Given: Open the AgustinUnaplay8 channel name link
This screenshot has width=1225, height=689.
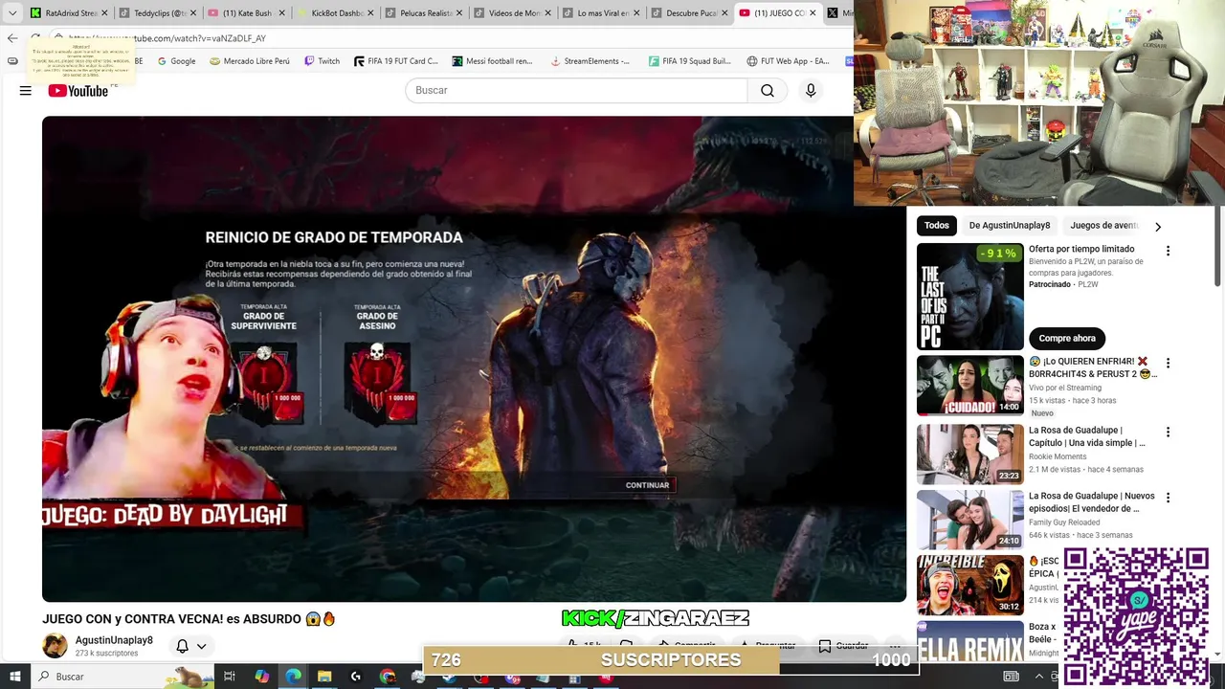Looking at the screenshot, I should click(x=114, y=640).
